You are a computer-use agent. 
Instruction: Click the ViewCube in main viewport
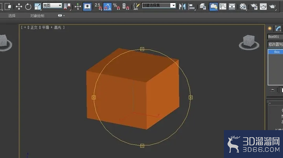[x=249, y=42]
